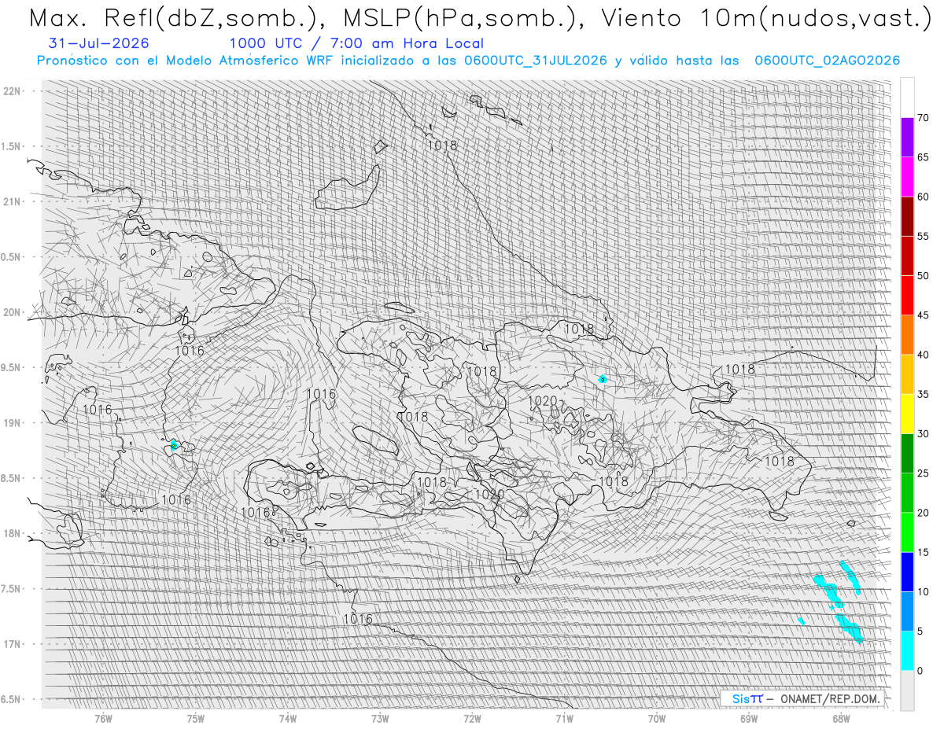Image resolution: width=944 pixels, height=729 pixels.
Task: Click the '6.5N' latitude tick label
Action: point(12,699)
